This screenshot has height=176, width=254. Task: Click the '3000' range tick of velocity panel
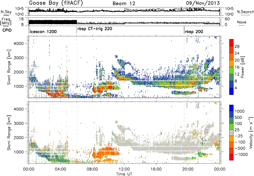[x=19, y=123]
